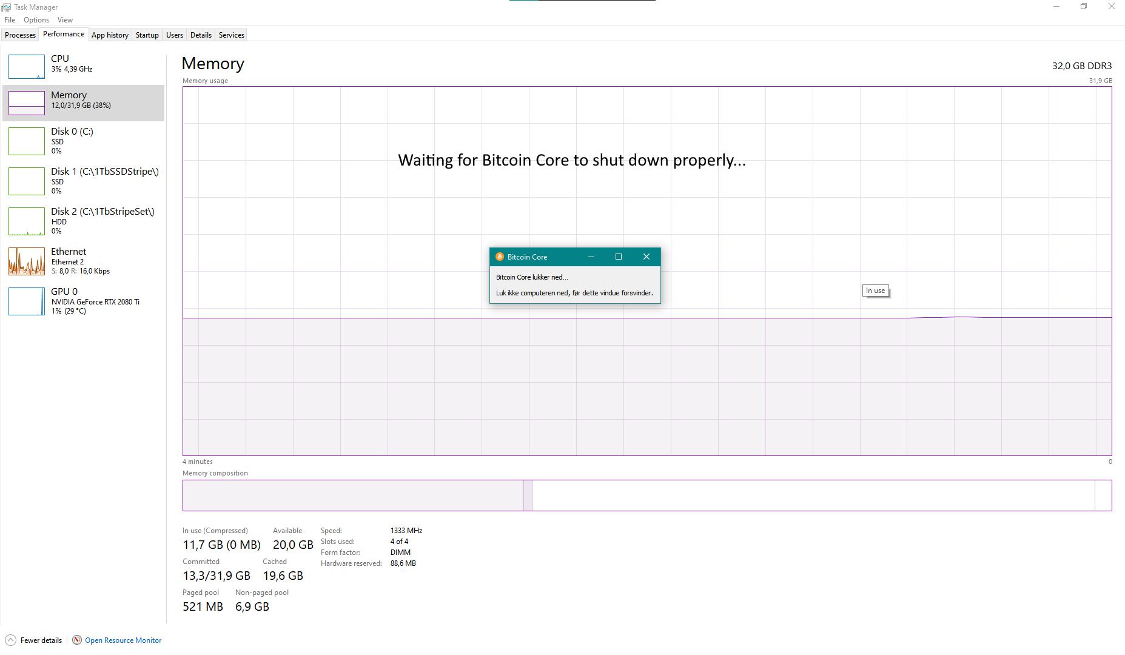Select the Disk 2 1TbStripeSet graph thumbnail
The width and height of the screenshot is (1125, 655).
coord(27,221)
